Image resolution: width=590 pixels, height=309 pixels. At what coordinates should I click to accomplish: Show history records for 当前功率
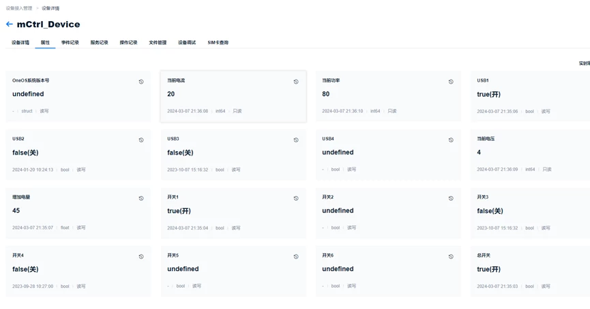pyautogui.click(x=451, y=82)
